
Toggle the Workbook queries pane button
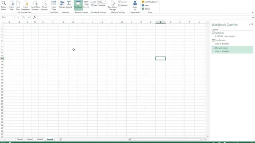tap(78, 5)
